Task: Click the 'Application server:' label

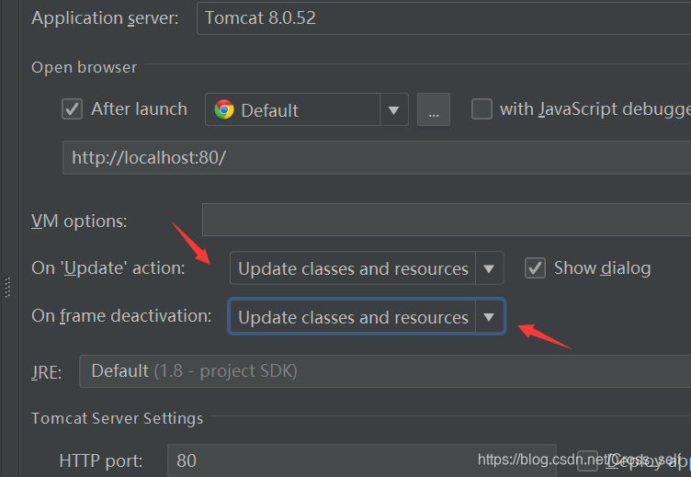Action: 105,18
